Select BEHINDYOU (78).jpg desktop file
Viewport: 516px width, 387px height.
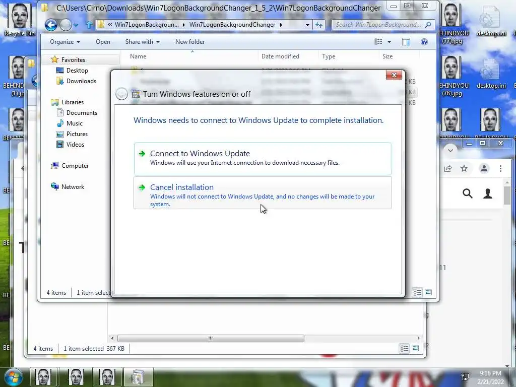point(451,77)
